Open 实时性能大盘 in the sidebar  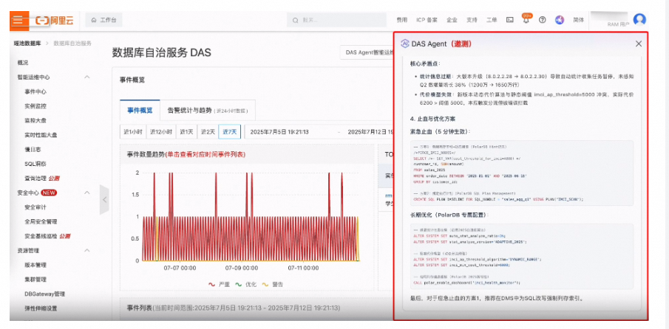(x=41, y=135)
